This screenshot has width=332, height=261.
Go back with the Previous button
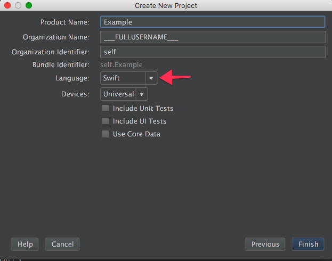coord(265,244)
